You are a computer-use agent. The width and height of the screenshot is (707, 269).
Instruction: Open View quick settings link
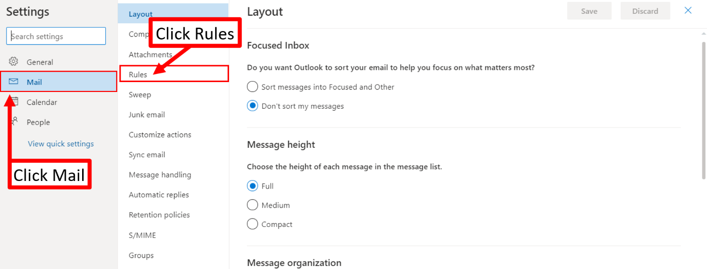click(61, 144)
